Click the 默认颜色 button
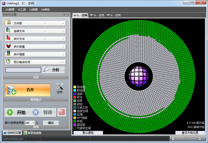Image resolution: width=208 pixels, height=143 pixels. click(88, 133)
